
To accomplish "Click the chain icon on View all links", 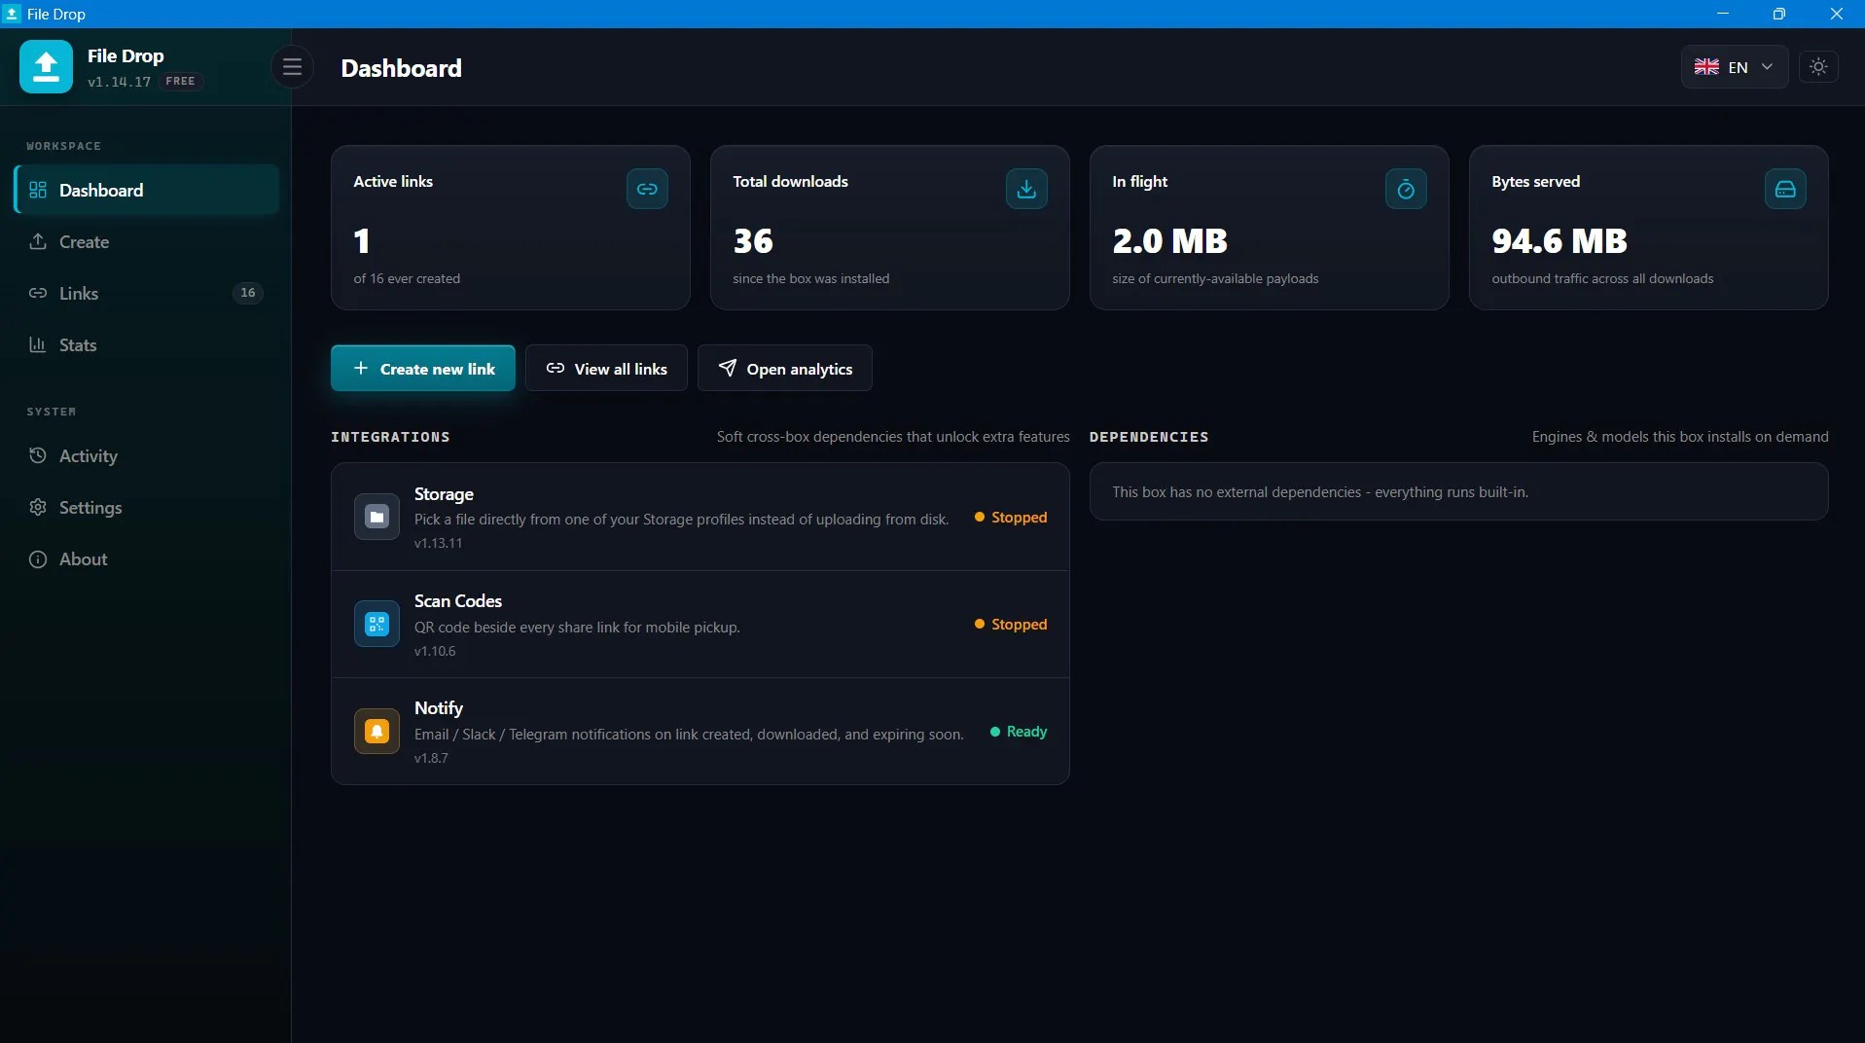I will pos(556,368).
